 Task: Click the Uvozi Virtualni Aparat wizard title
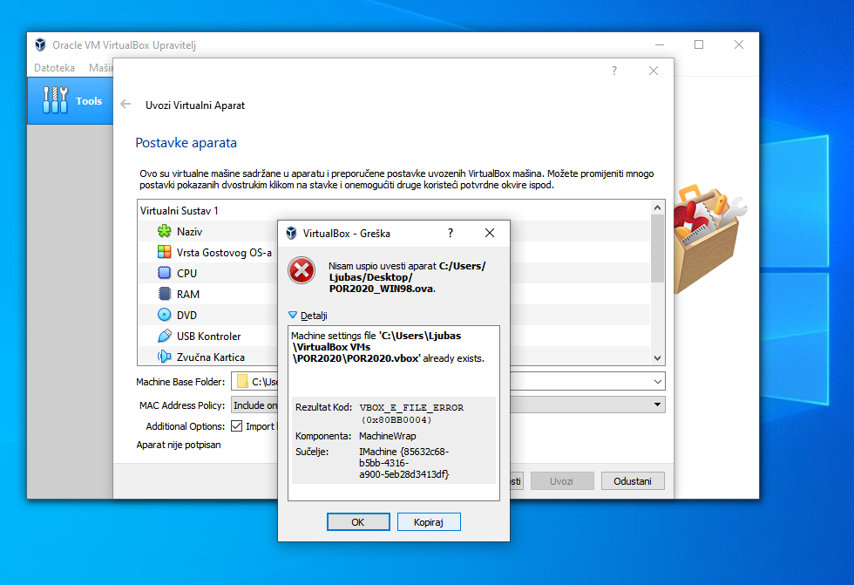[x=195, y=105]
